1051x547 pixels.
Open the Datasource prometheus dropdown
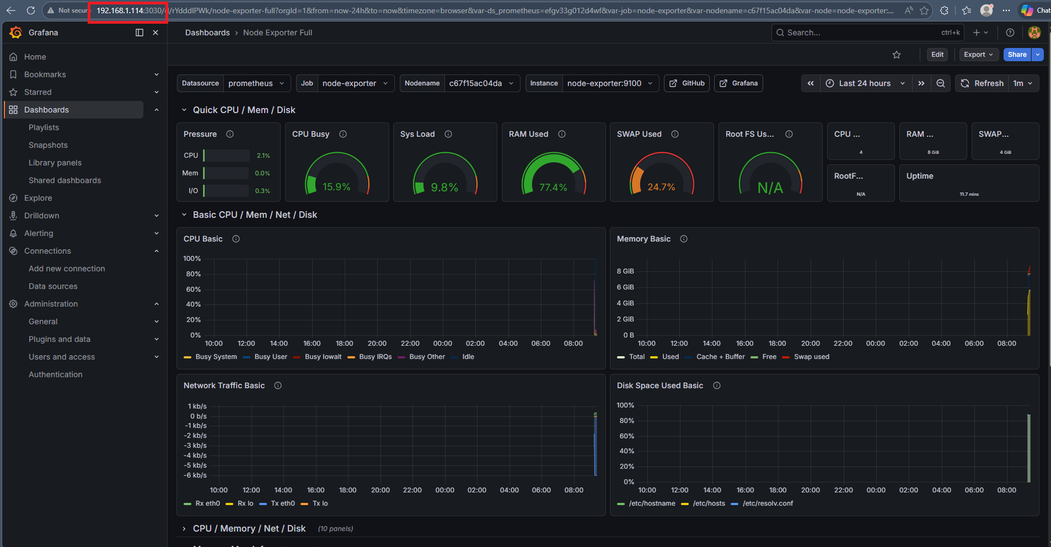tap(256, 83)
